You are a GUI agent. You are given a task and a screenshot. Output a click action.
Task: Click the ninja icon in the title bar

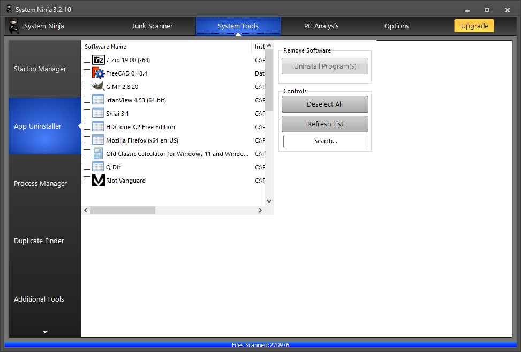9,9
